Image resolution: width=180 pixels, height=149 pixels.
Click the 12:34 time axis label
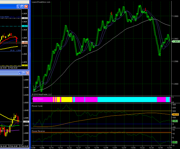click(x=88, y=148)
